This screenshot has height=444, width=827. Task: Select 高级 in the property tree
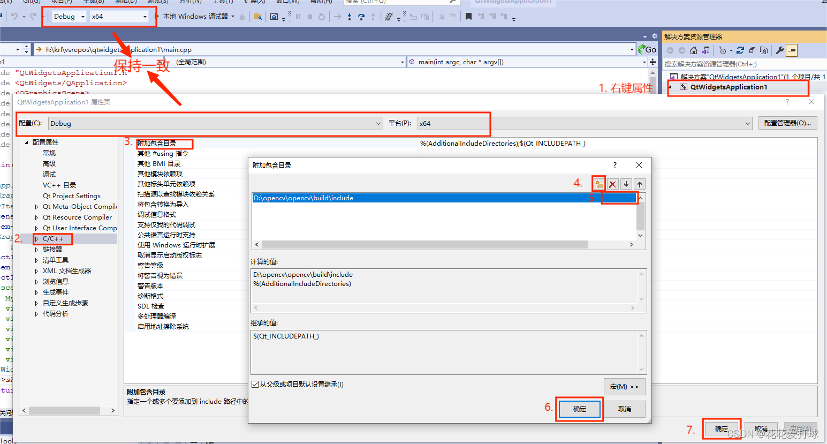[49, 164]
